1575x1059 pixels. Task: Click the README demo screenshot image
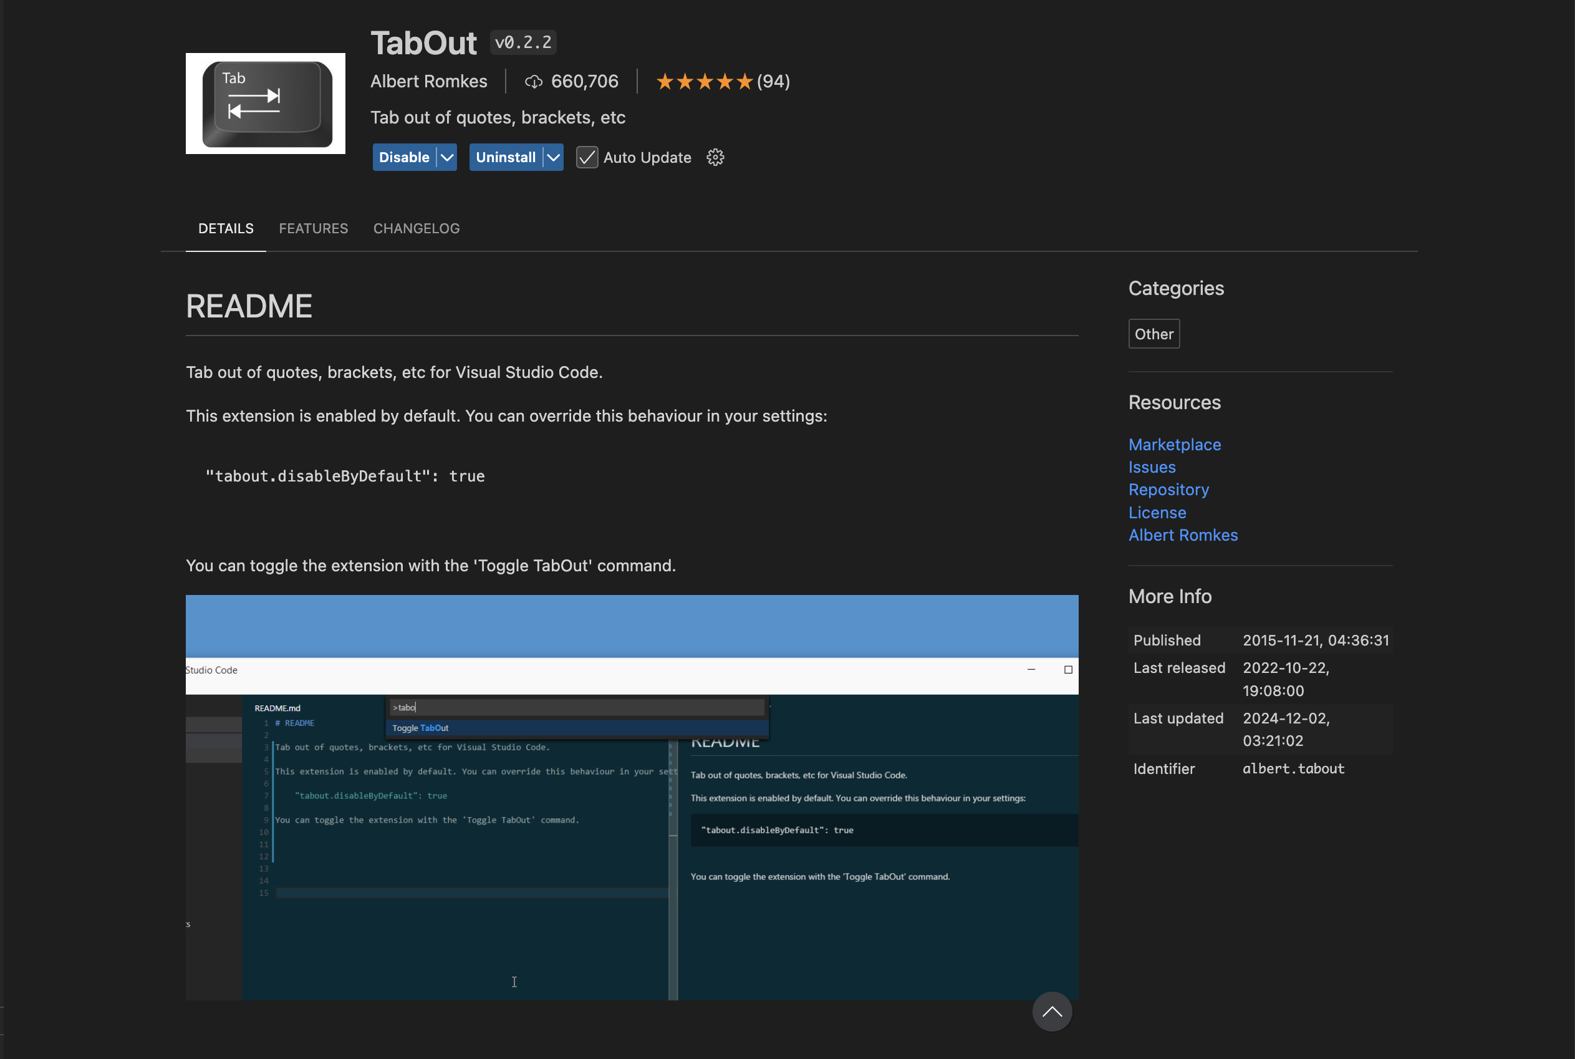click(631, 797)
